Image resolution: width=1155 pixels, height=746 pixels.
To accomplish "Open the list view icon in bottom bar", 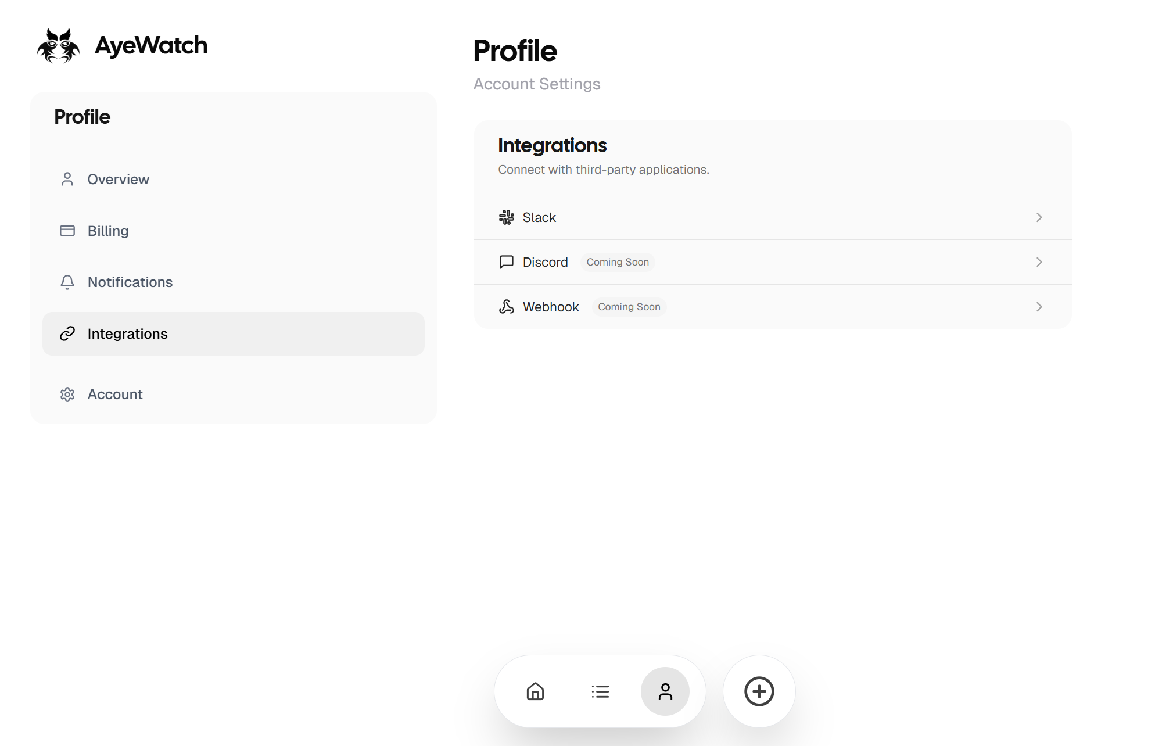I will click(600, 691).
